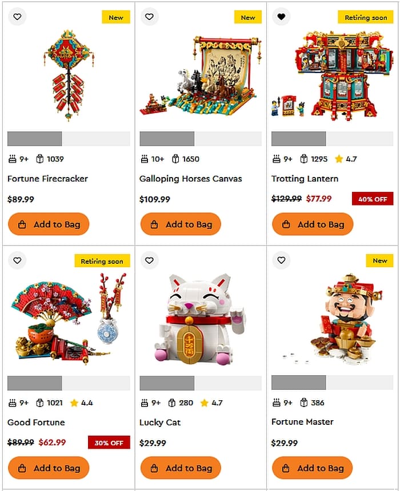Toggle wishlist heart on Good Fortune set
This screenshot has width=400, height=491.
coord(17,260)
